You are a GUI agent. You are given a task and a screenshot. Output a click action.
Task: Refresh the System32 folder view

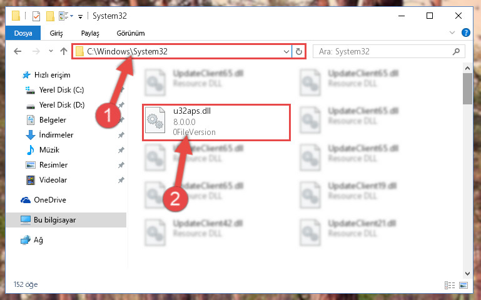(298, 51)
